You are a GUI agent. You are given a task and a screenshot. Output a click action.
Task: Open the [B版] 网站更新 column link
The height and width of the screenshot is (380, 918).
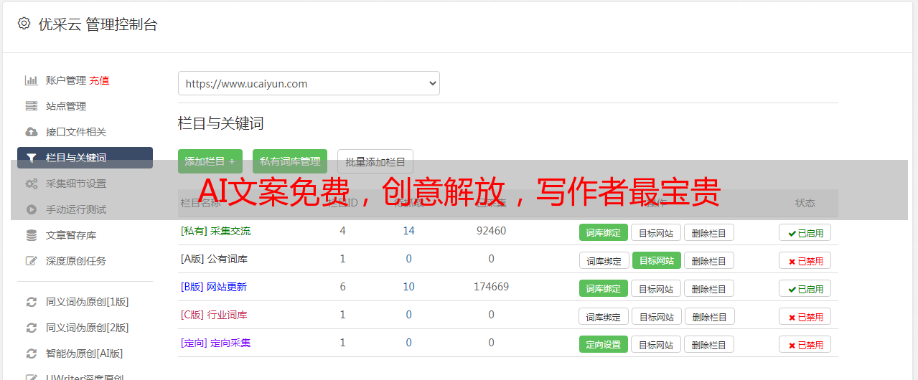point(214,287)
